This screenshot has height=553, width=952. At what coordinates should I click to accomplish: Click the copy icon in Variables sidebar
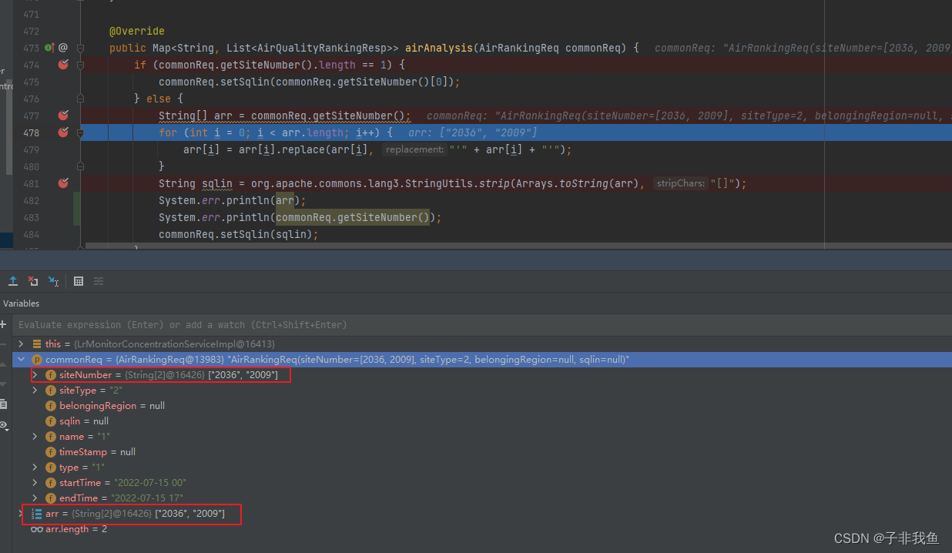click(x=3, y=404)
